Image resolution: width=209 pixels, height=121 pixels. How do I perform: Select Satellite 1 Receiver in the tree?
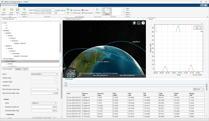[x=20, y=43]
